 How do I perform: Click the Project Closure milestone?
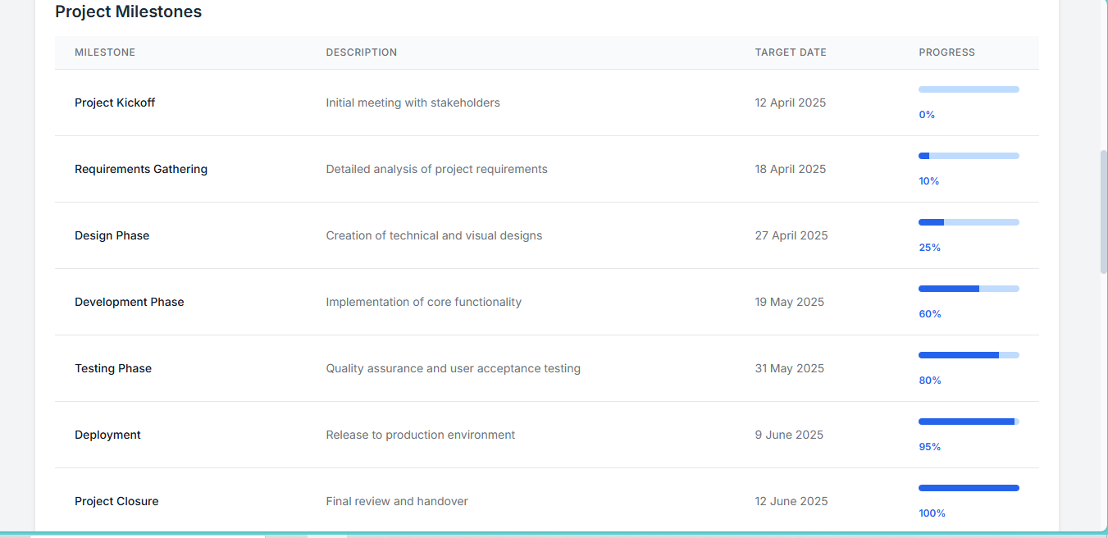pos(116,501)
